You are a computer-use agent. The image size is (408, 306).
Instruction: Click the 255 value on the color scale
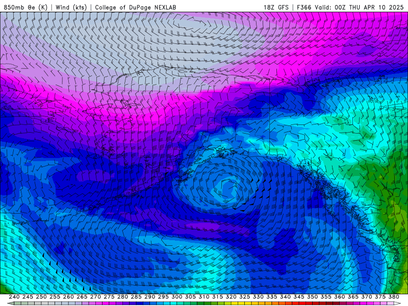click(x=55, y=297)
